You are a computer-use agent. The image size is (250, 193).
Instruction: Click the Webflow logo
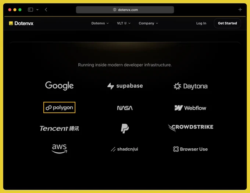[x=190, y=108]
